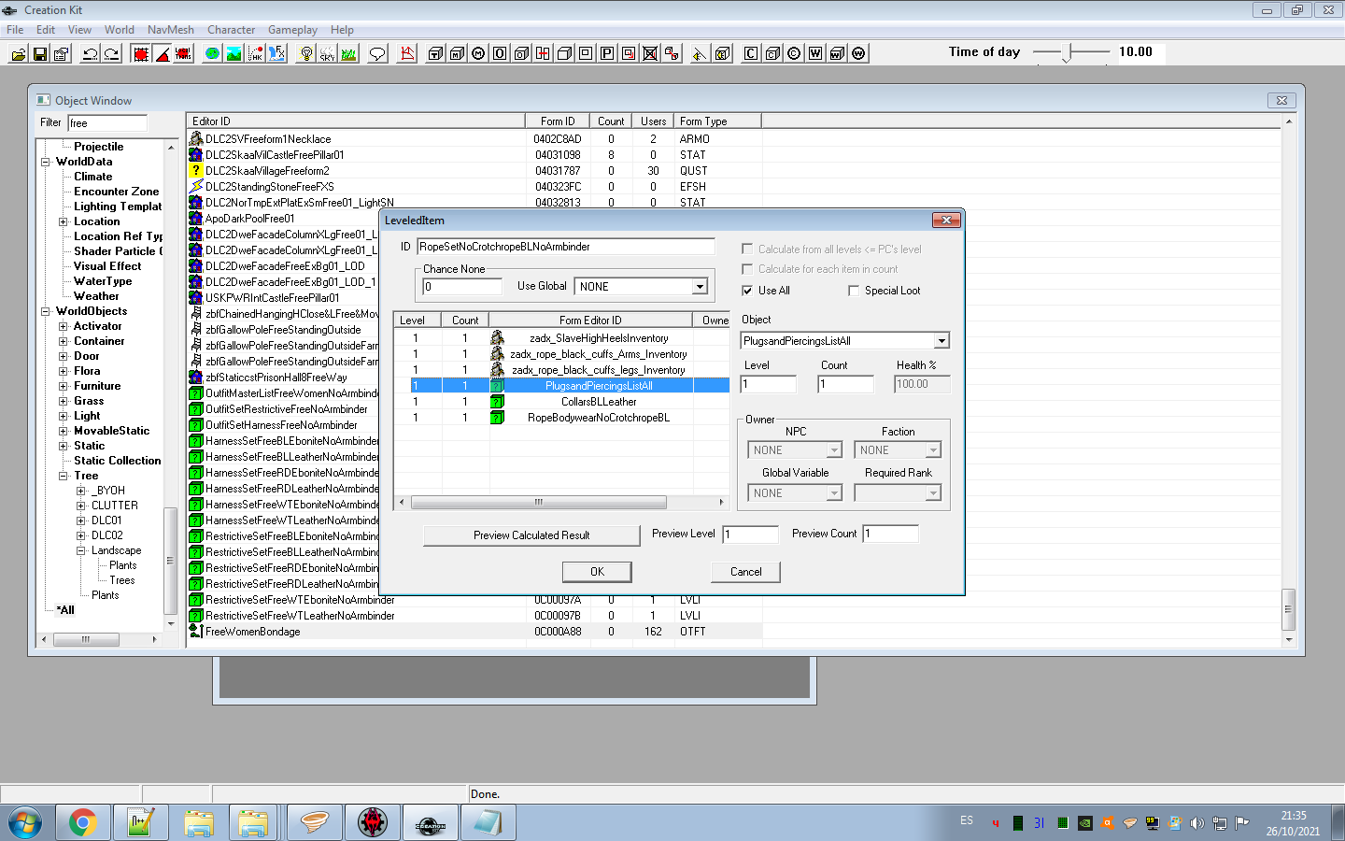Click the red navmesh triangle toolbar icon
The height and width of the screenshot is (841, 1345).
click(x=407, y=53)
